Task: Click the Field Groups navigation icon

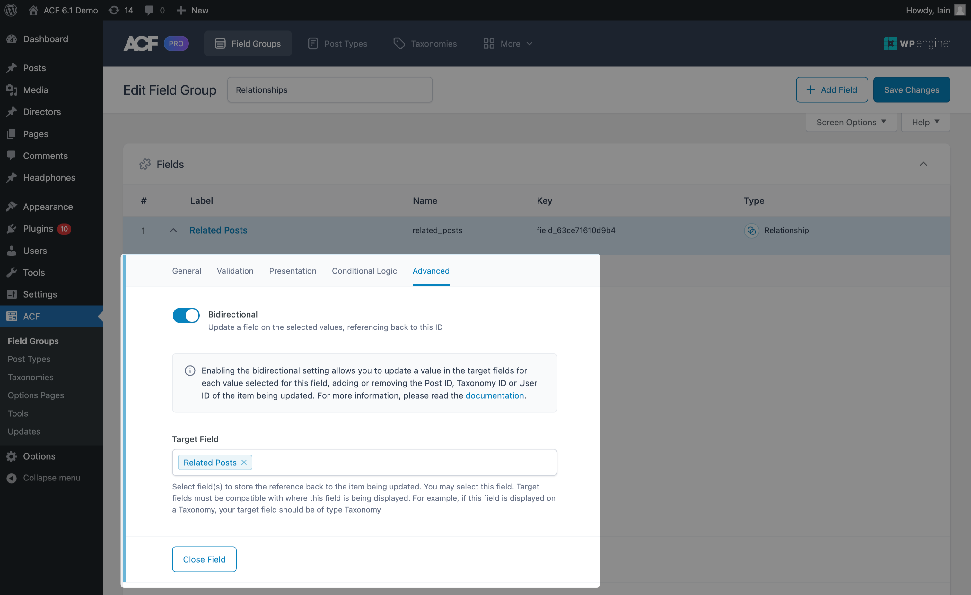Action: (221, 43)
